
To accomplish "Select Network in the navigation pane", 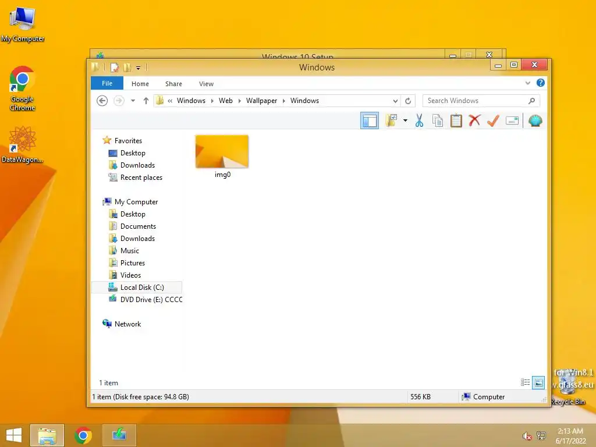I will pyautogui.click(x=127, y=324).
